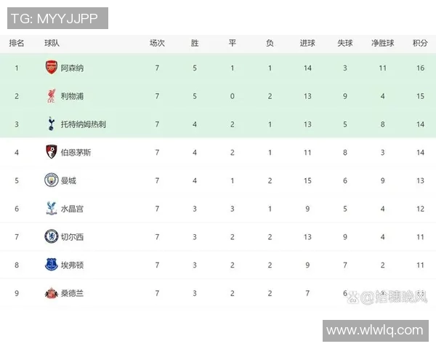
Task: Open the 曼城 team name link
Action: click(x=68, y=180)
